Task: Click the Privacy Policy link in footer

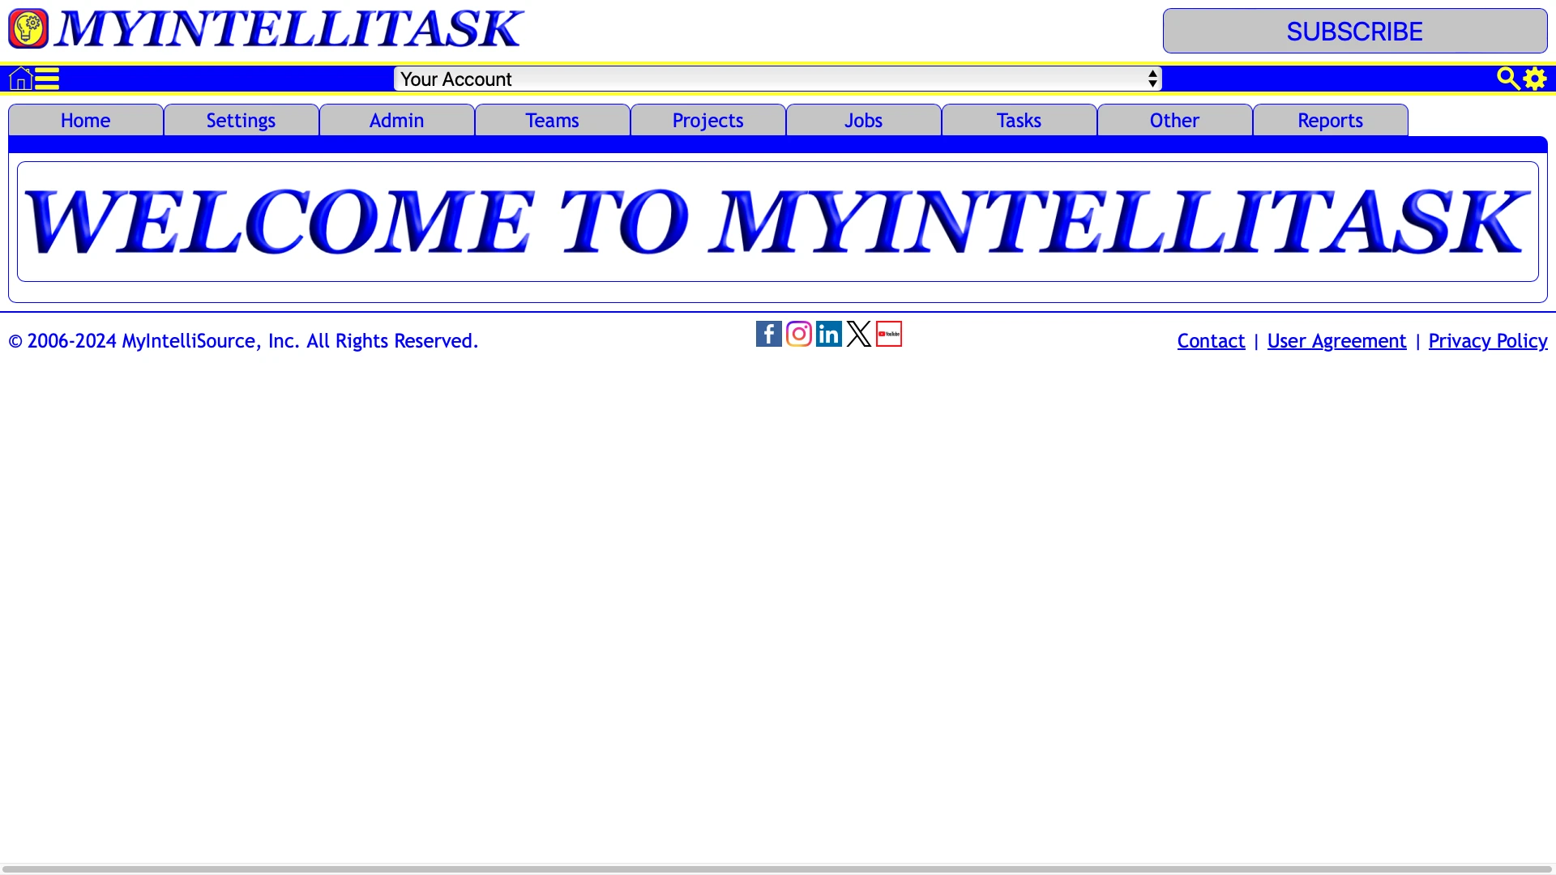Action: 1488,339
